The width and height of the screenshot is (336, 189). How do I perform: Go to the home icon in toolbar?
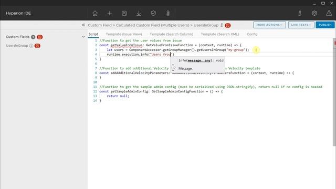coord(95,13)
